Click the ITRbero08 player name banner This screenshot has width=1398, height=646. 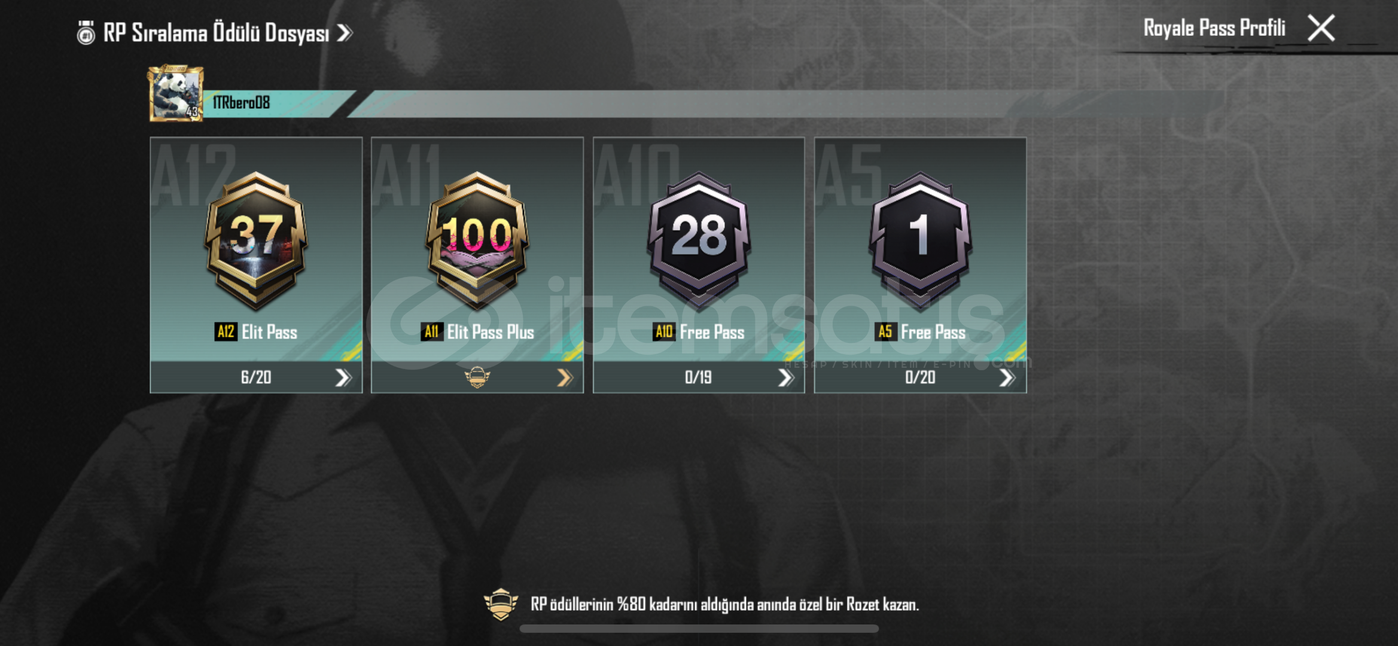(278, 103)
